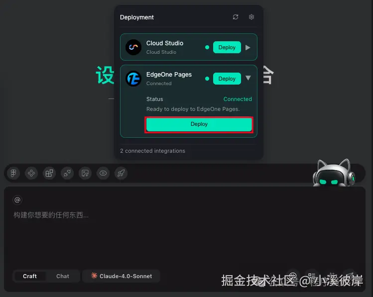Image resolution: width=373 pixels, height=297 pixels.
Task: Click the Cloud Studio status dot
Action: pyautogui.click(x=207, y=47)
